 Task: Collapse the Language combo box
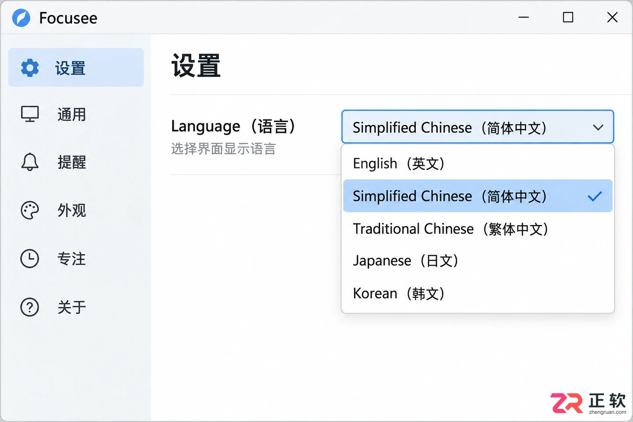477,127
